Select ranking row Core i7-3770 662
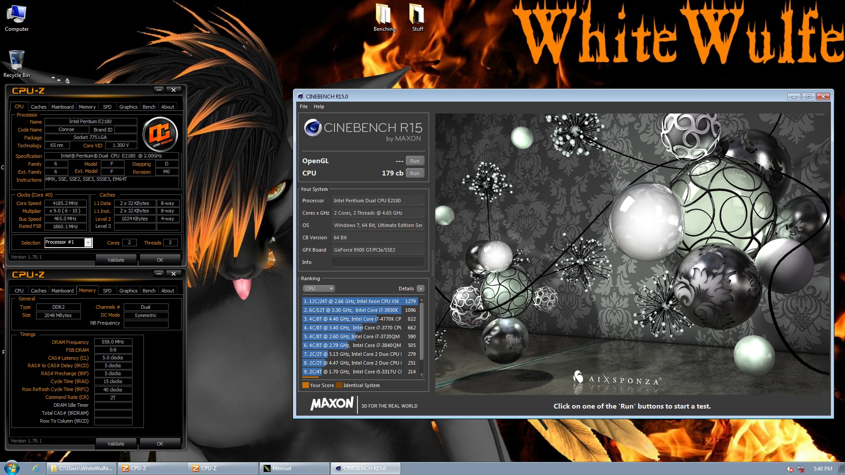The height and width of the screenshot is (475, 845). click(x=360, y=328)
